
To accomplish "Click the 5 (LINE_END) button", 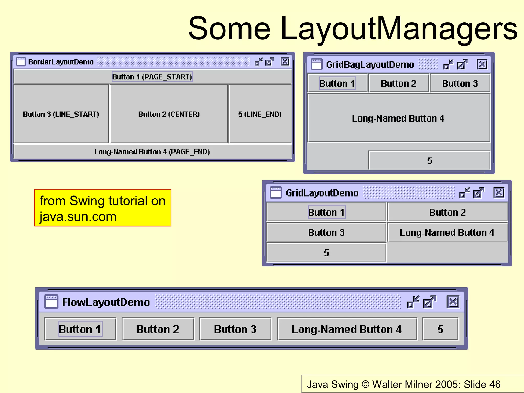I will pyautogui.click(x=260, y=114).
